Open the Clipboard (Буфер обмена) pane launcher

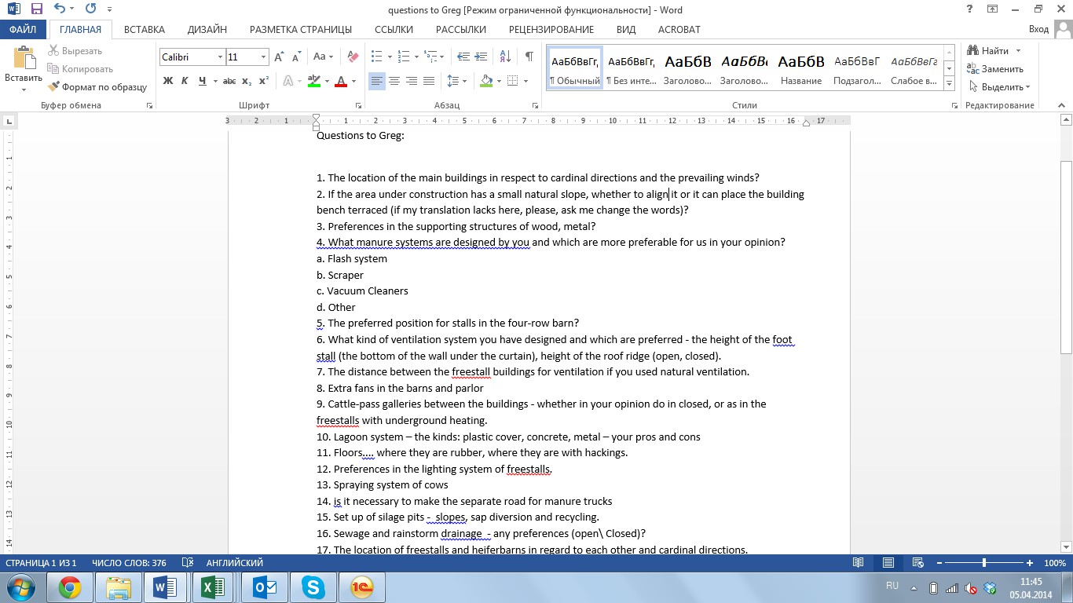point(149,105)
